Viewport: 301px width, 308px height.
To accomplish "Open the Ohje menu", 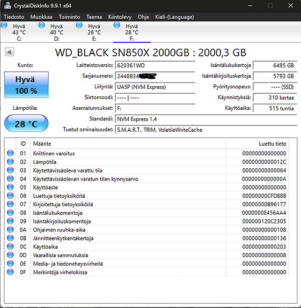I will click(143, 17).
